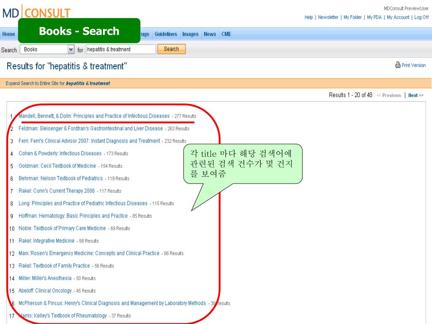Viewport: 432px width, 324px height.
Task: Open Long: Pediatric Infectious Diseases book
Action: pyautogui.click(x=83, y=203)
